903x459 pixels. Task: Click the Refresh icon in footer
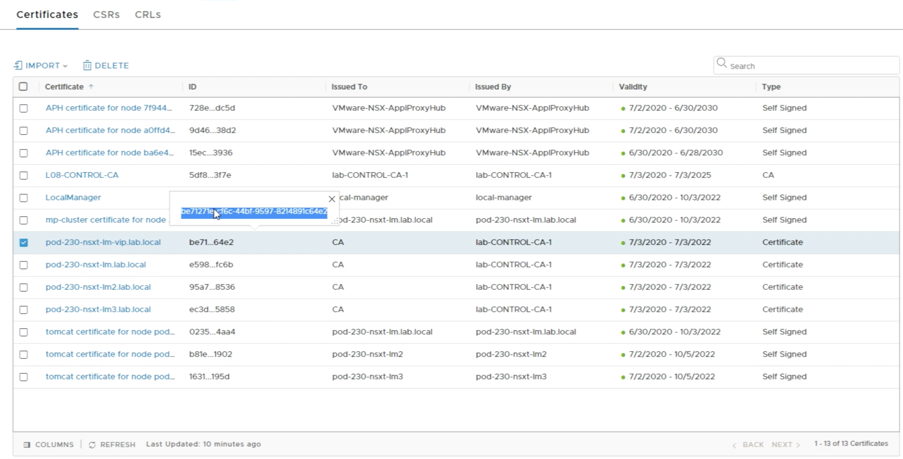[x=92, y=445]
